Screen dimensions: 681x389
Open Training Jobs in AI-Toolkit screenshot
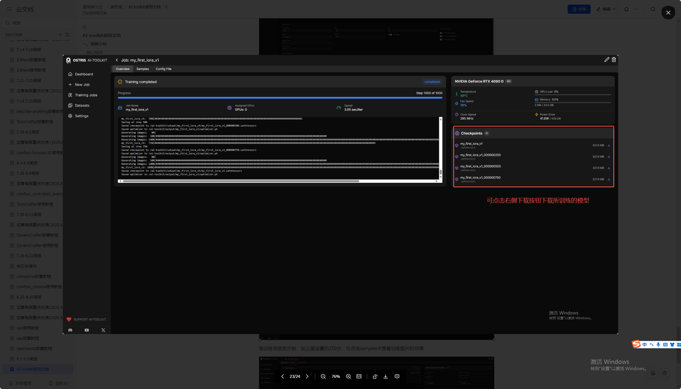tap(82, 95)
